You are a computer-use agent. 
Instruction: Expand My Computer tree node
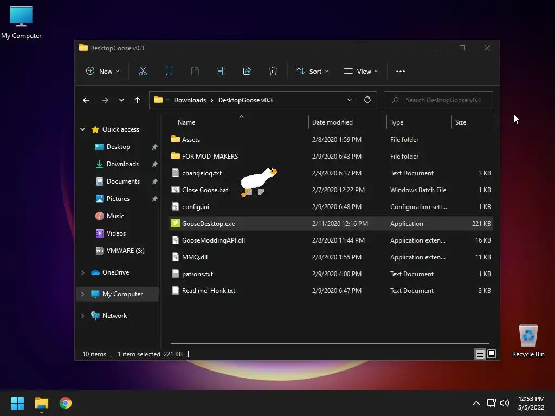[x=82, y=294]
